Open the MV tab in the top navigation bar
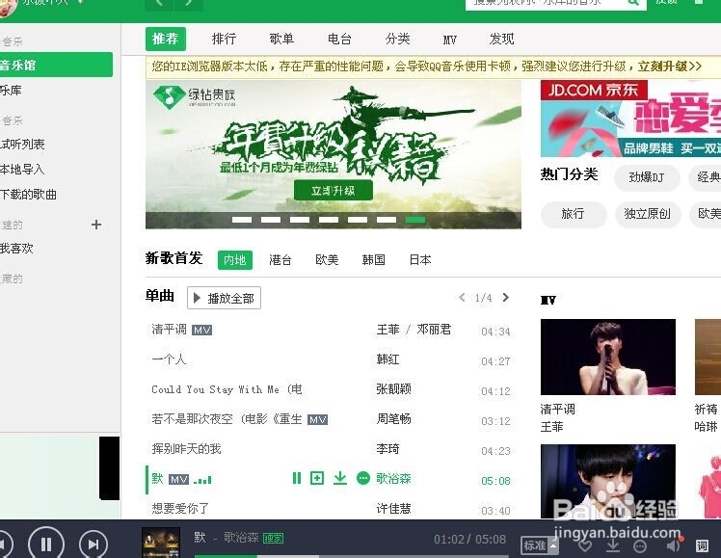Screen dimensions: 721x558 (x=450, y=40)
